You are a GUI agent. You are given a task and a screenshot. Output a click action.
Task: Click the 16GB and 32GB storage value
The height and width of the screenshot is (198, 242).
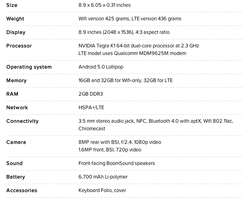pos(126,80)
